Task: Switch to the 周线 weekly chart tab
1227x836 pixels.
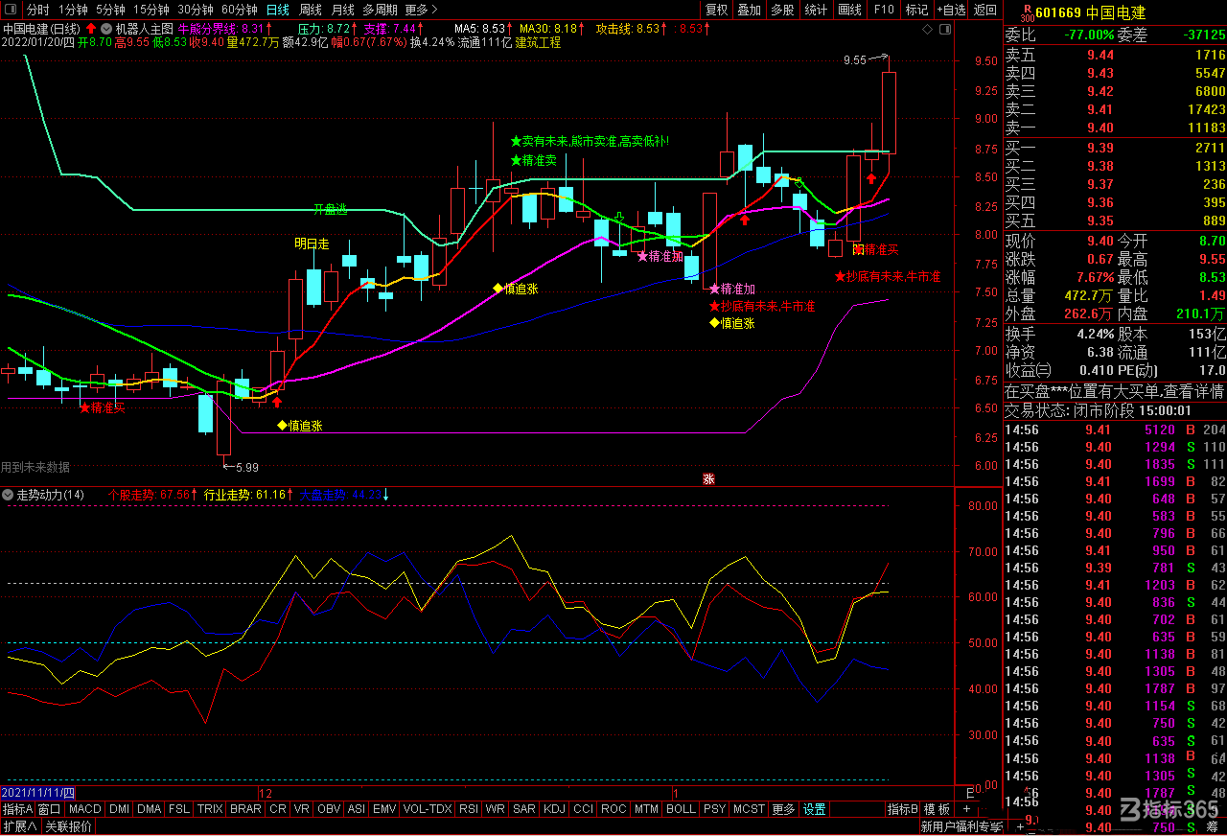Action: 311,10
